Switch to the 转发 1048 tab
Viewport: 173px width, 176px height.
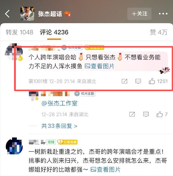coord(20,32)
